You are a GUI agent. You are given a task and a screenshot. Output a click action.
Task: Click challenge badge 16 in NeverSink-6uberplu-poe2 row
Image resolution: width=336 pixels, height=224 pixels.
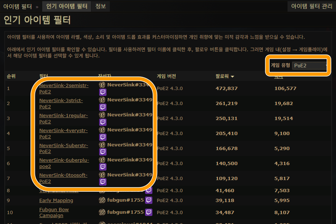point(102,160)
